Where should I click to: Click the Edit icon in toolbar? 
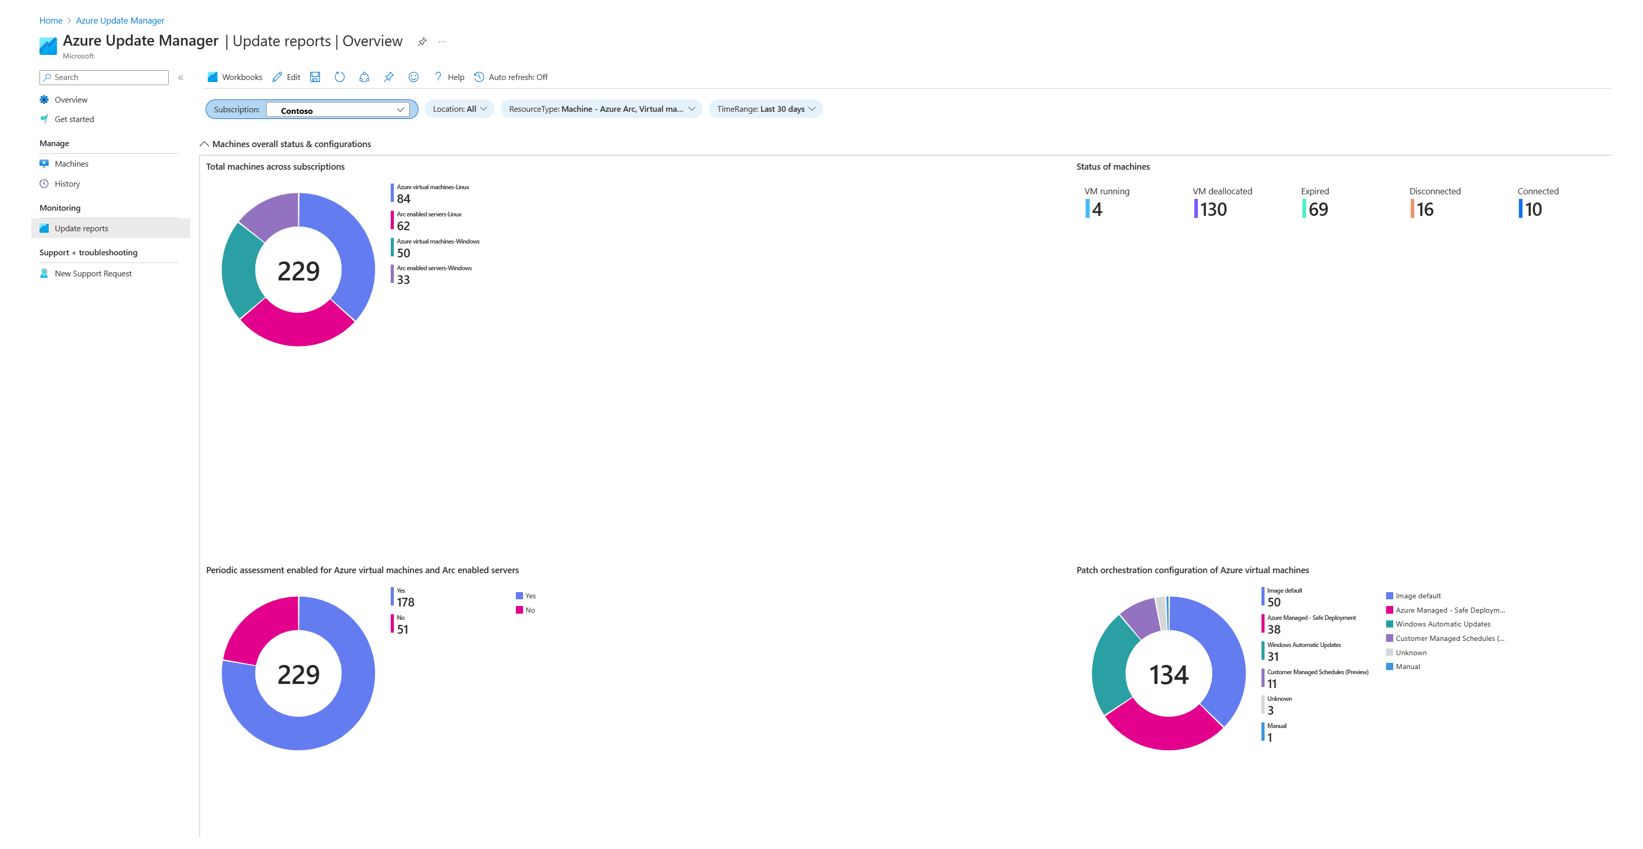pos(285,77)
